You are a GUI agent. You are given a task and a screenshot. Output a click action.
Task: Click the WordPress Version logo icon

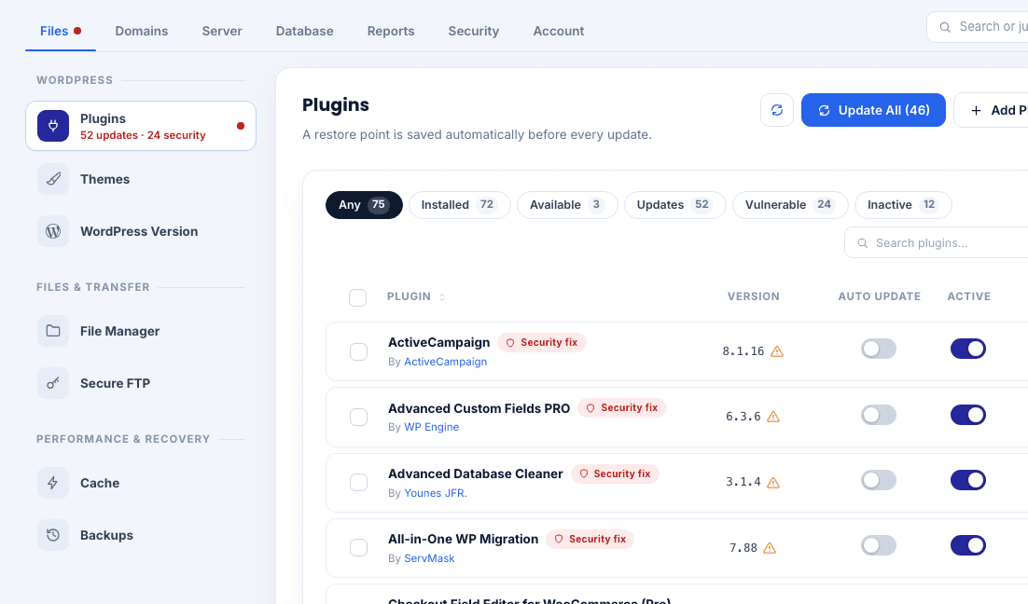tap(53, 231)
